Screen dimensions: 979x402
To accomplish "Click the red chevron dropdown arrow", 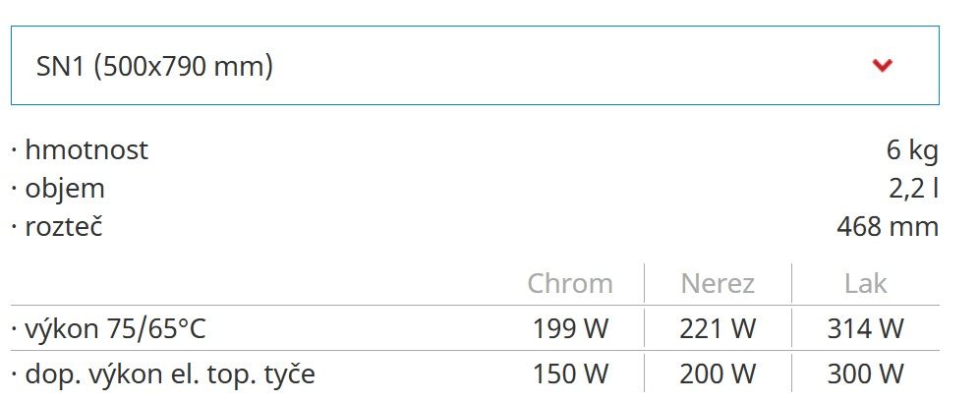I will pos(883,65).
